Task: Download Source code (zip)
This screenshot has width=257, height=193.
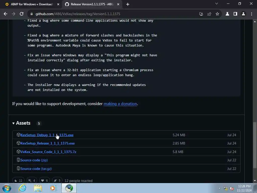Action: click(34, 160)
